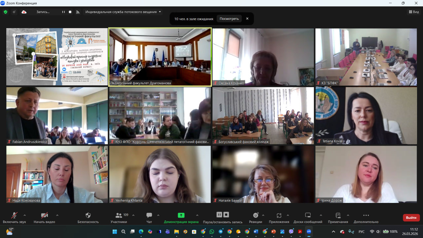Screen dimensions: 423x238
Task: Click Посмотреть in waiting room notification
Action: 229,19
